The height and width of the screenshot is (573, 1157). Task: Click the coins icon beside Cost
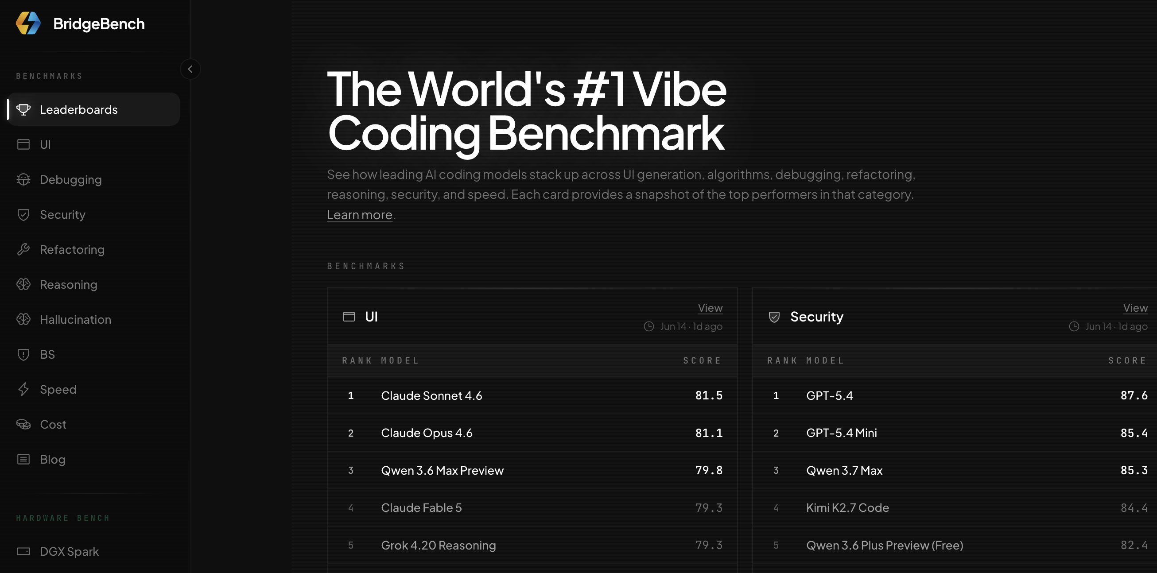pyautogui.click(x=23, y=424)
